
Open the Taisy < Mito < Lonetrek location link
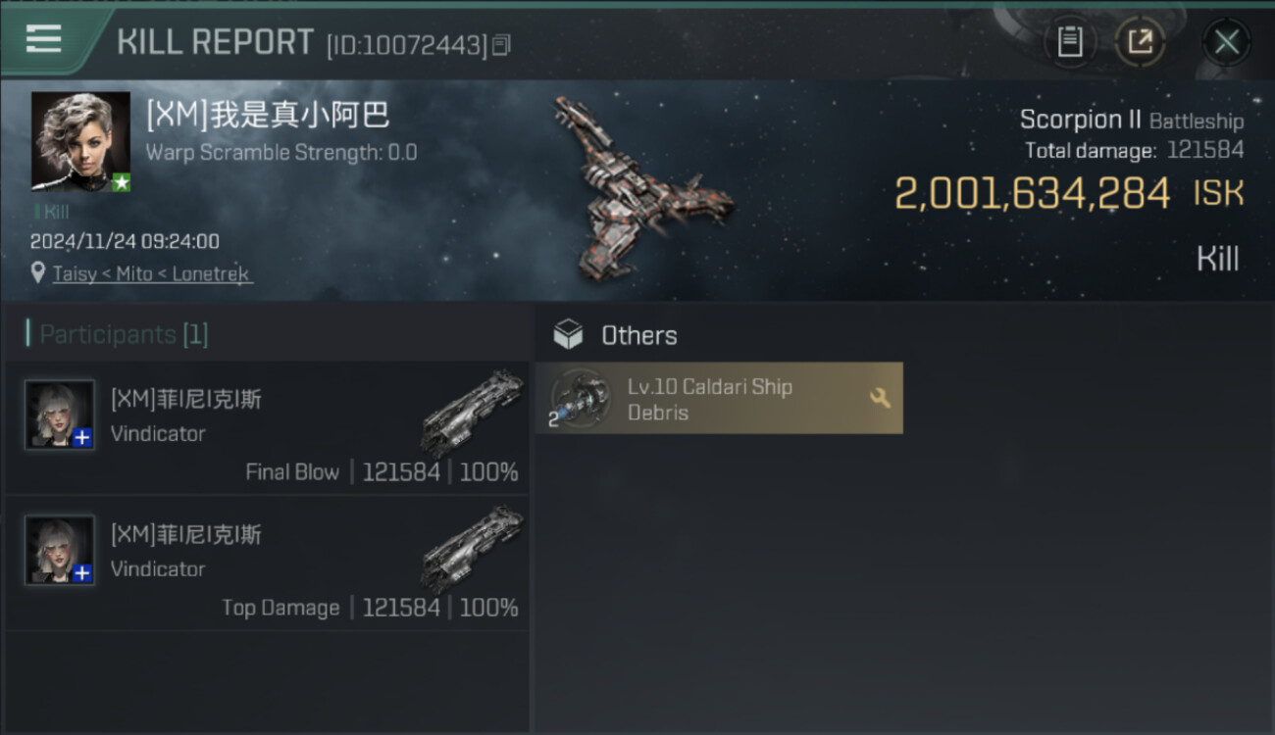[152, 274]
